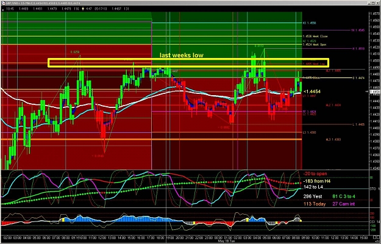The height and width of the screenshot is (244, 381).
Task: Click the '81 C 3 to 4' label
Action: (344, 196)
